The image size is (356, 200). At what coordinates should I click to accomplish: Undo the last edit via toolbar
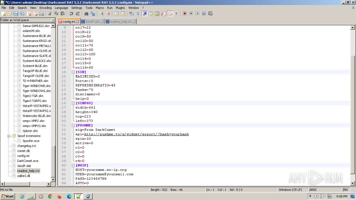pyautogui.click(x=71, y=14)
